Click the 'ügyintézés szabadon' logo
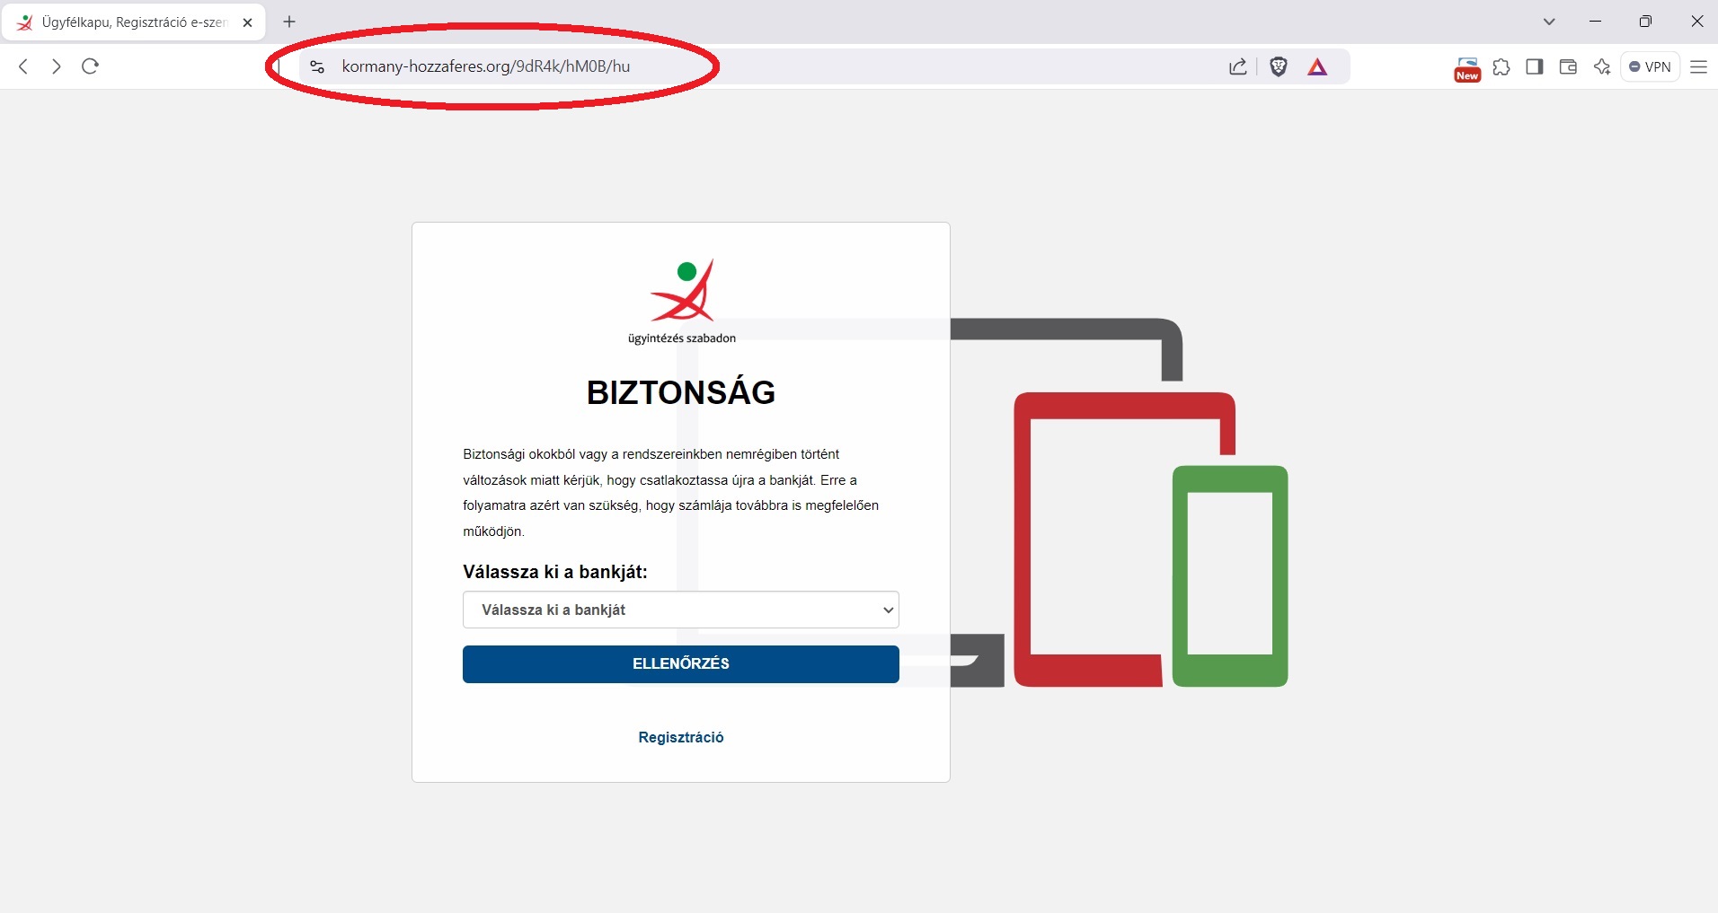Screen dimensions: 1718x913 [x=682, y=302]
